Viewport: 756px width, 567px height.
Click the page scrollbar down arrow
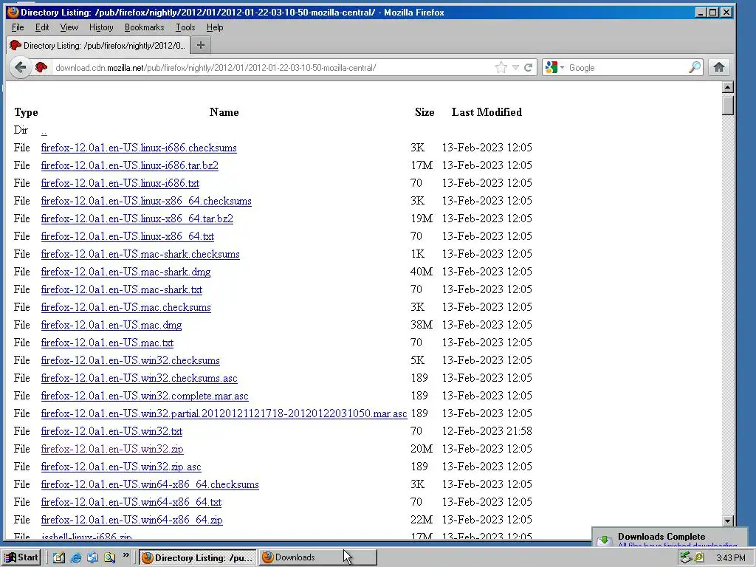[728, 520]
